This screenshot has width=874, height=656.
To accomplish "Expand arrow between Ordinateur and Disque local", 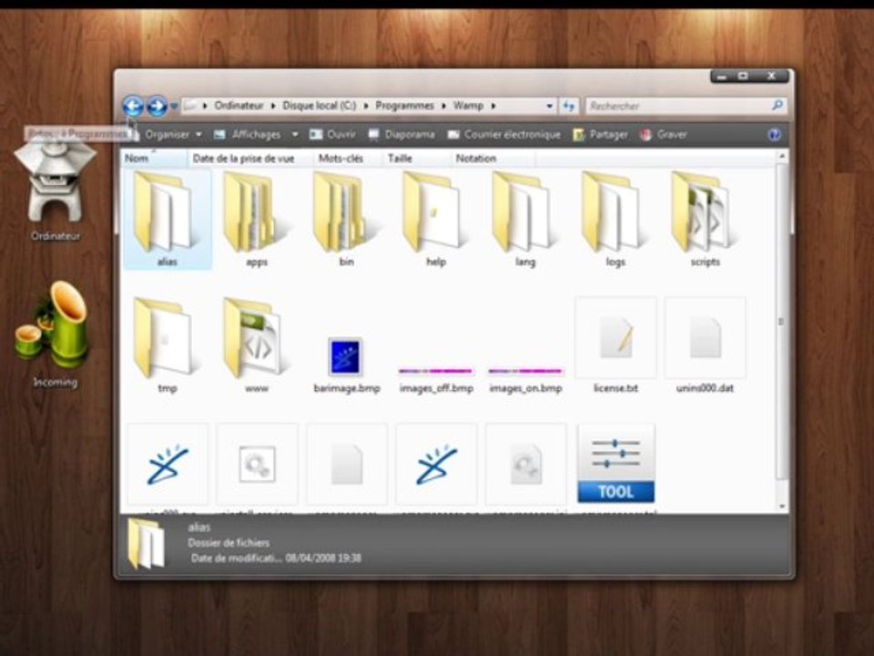I will (x=273, y=106).
